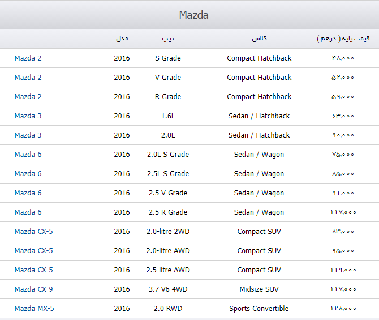
Task: Select the V Grade type cell
Action: click(168, 78)
